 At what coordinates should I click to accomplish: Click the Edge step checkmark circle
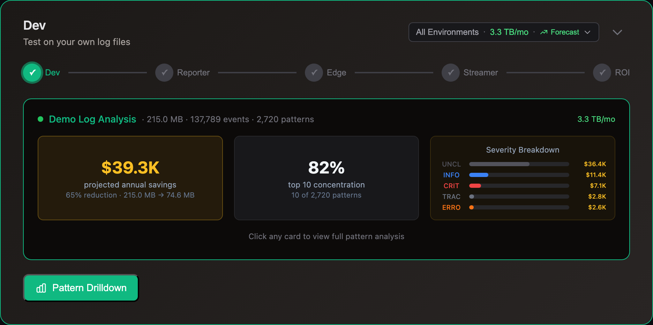tap(314, 73)
